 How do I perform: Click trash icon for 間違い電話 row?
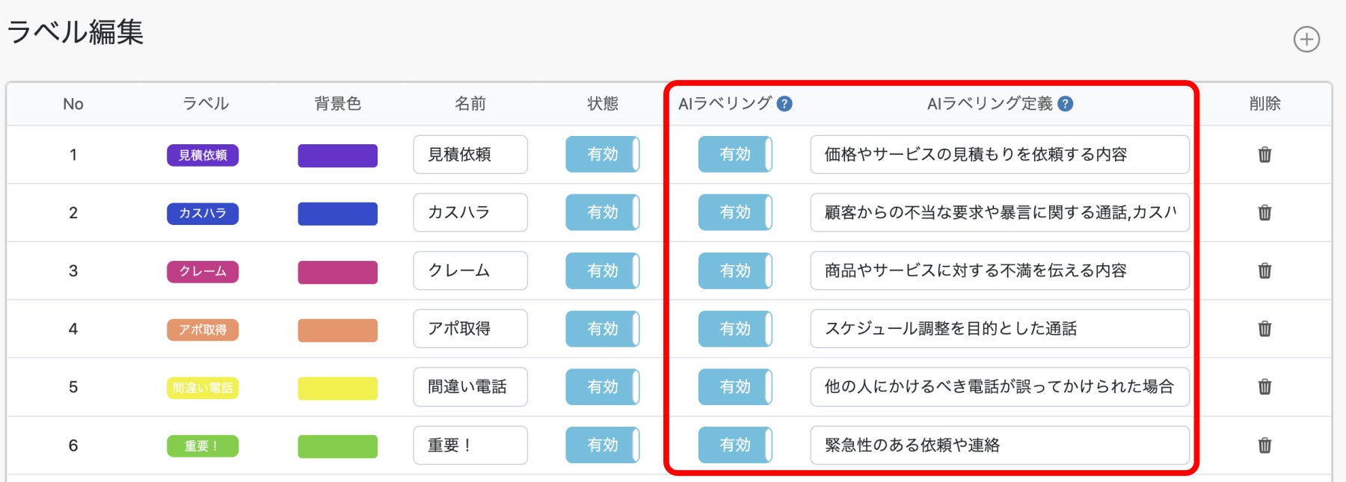click(1264, 387)
